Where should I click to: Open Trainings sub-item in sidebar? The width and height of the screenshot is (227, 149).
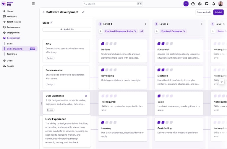coord(12,54)
